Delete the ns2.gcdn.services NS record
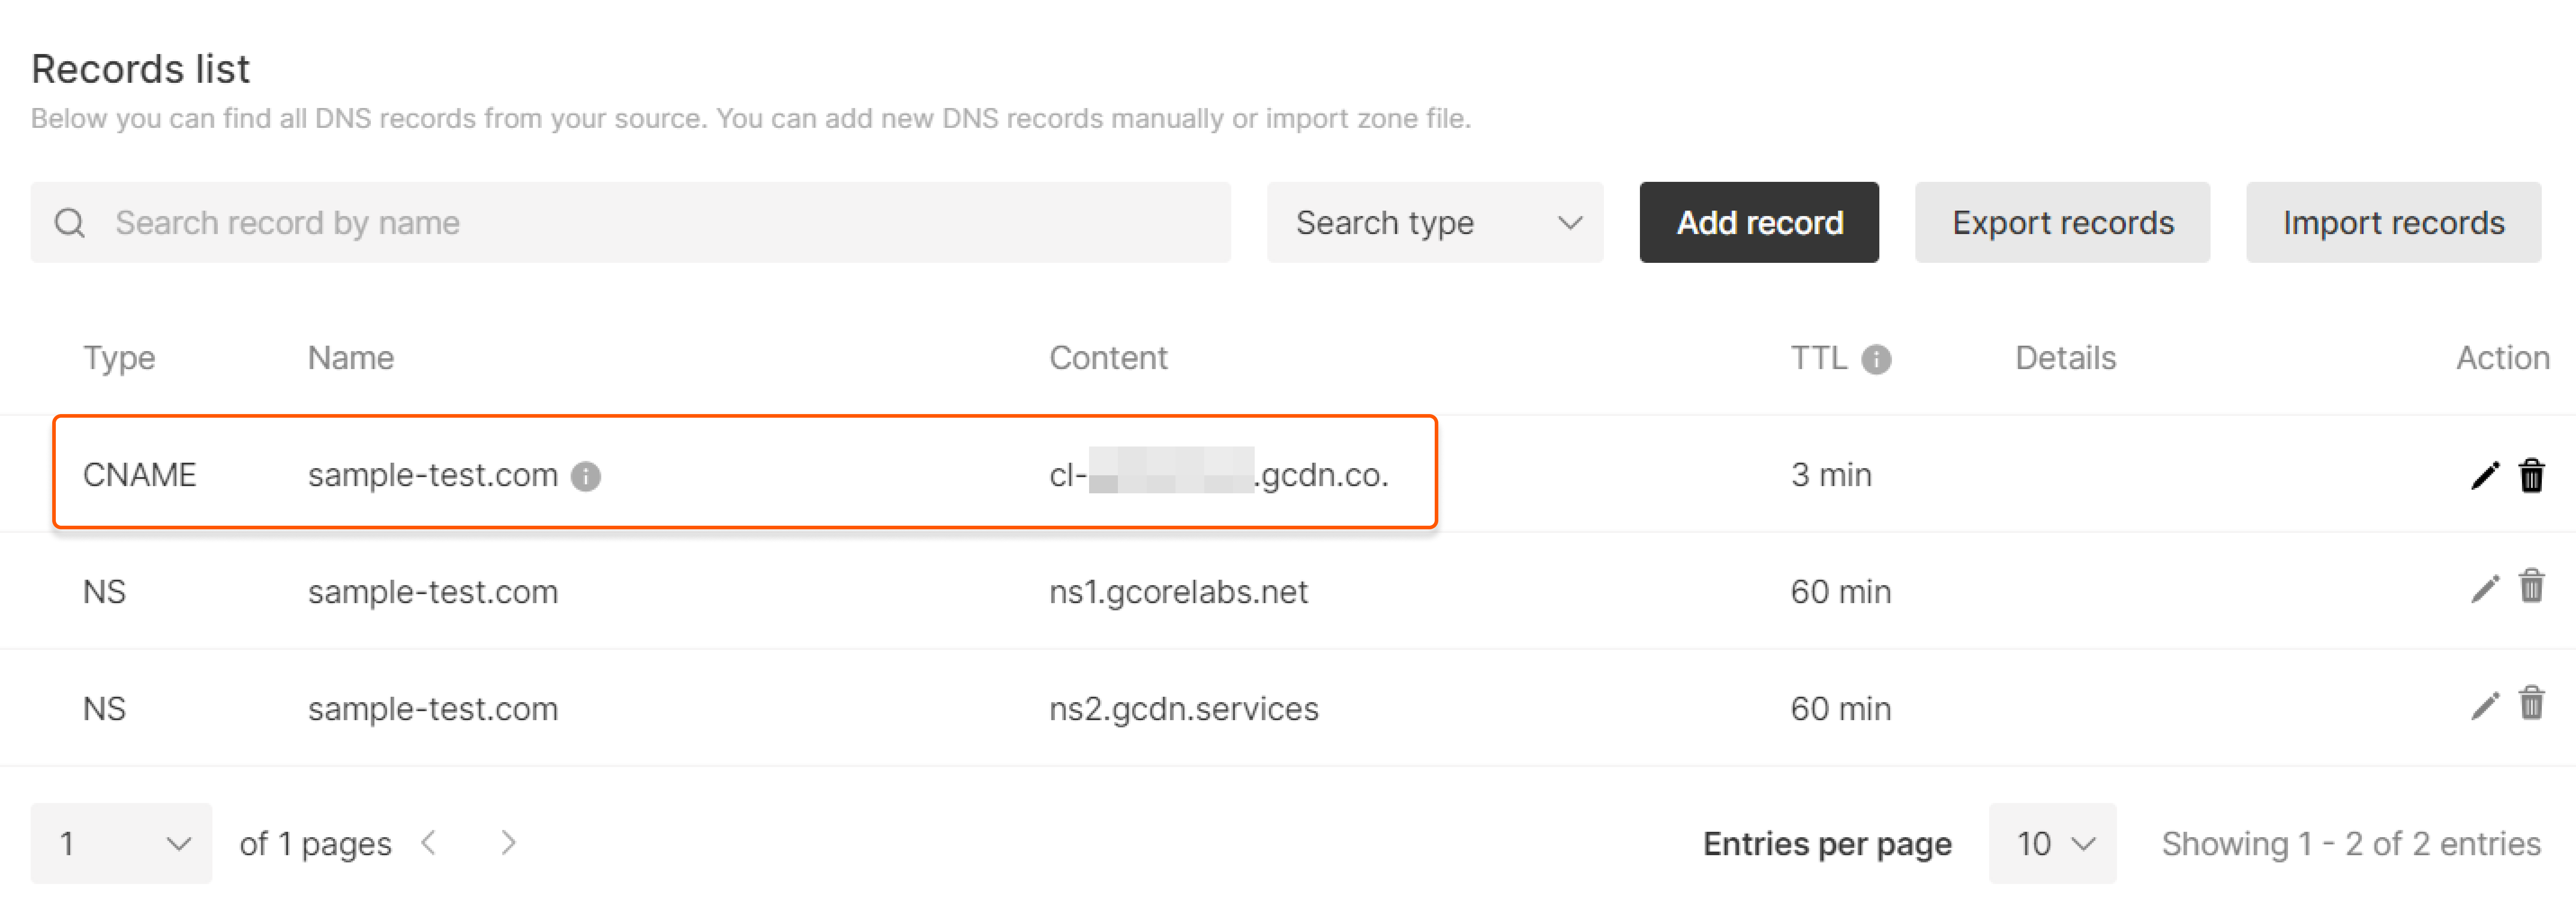Viewport: 2576px width, 920px height. [2532, 703]
